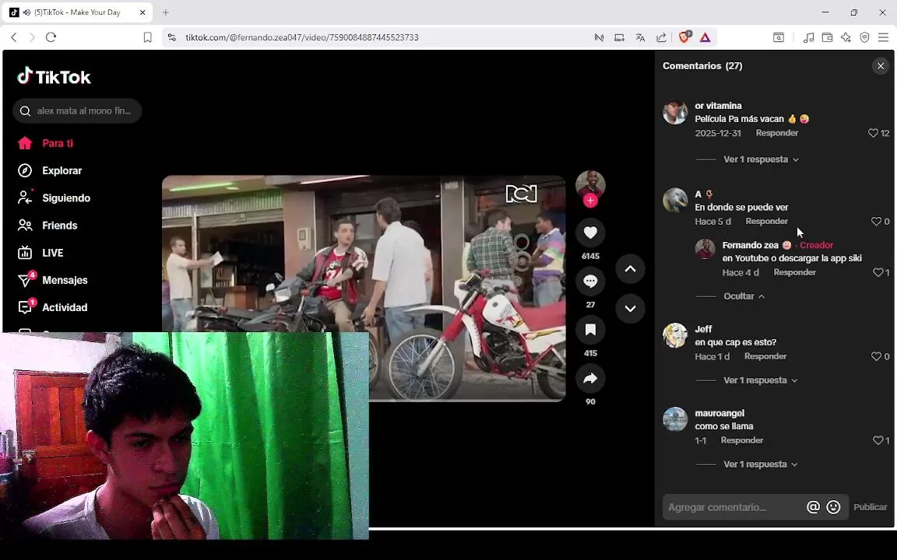Viewport: 897px width, 560px height.
Task: Go to the Siguiendo feed
Action: pyautogui.click(x=54, y=198)
